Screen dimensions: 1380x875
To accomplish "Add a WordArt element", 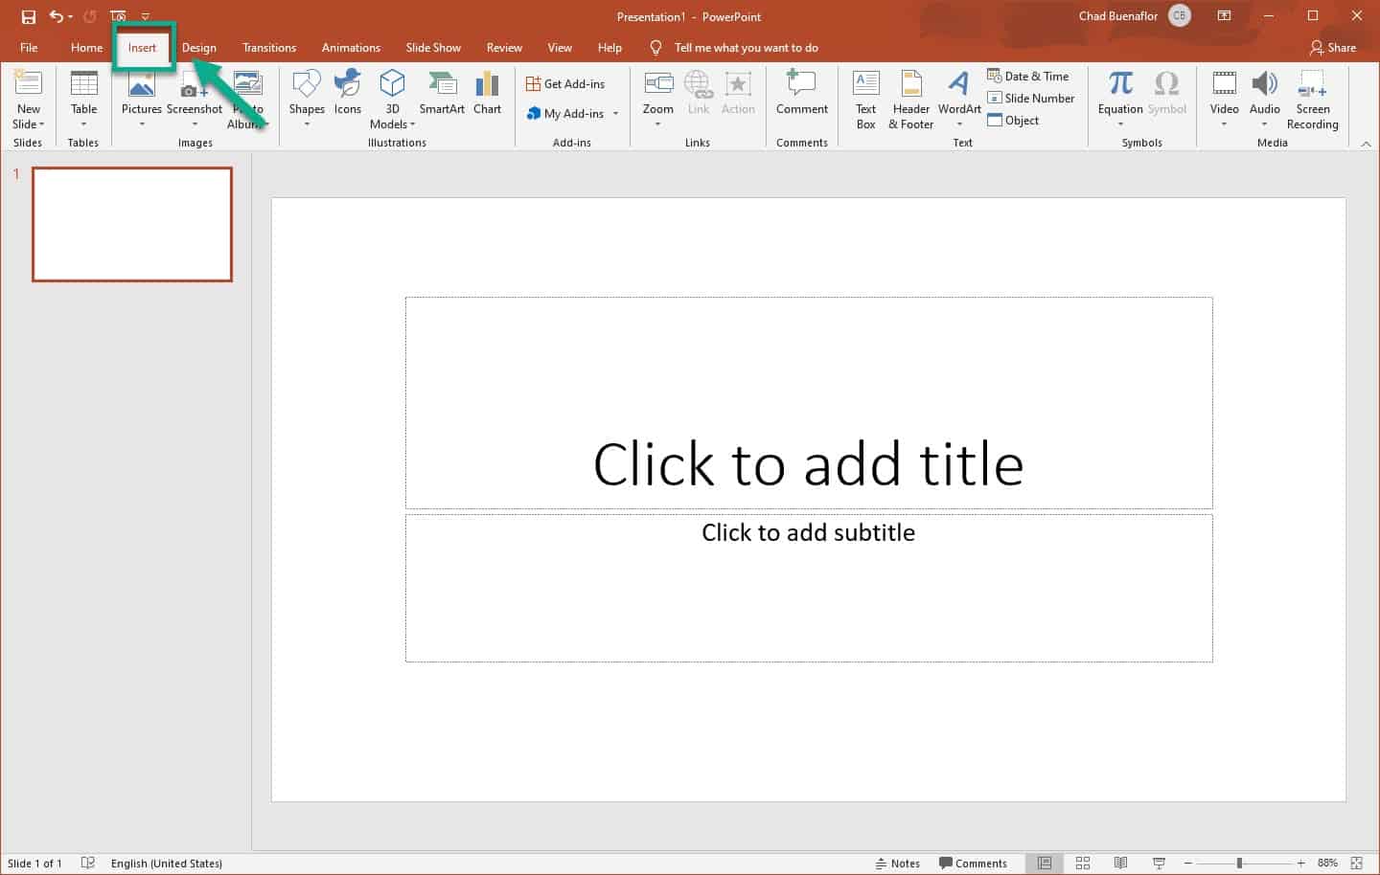I will [x=958, y=96].
